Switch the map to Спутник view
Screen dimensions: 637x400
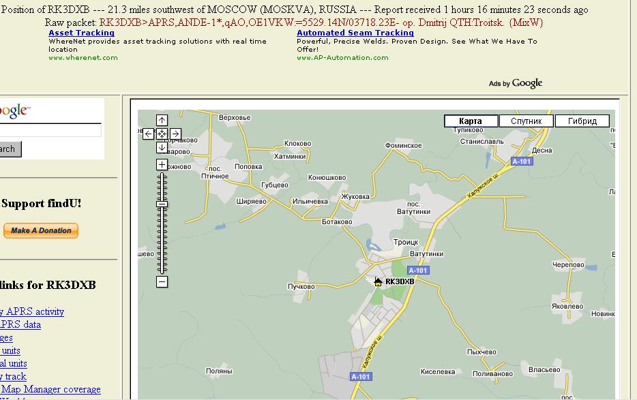pyautogui.click(x=526, y=121)
